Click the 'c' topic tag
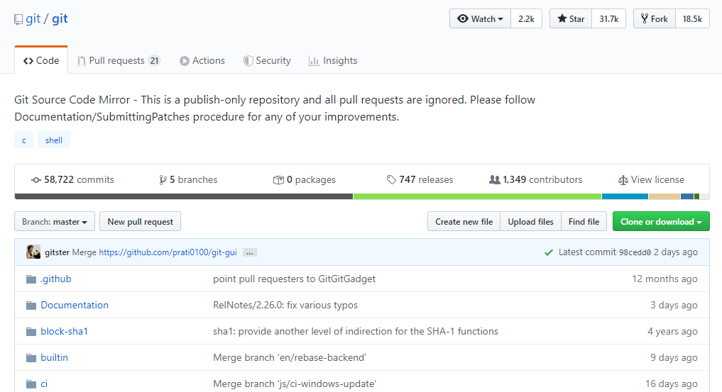Screen dimensions: 722x392 click(24, 140)
